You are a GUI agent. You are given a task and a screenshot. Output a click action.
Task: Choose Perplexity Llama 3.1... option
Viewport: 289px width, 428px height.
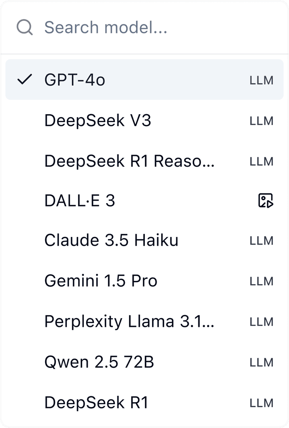pos(144,321)
